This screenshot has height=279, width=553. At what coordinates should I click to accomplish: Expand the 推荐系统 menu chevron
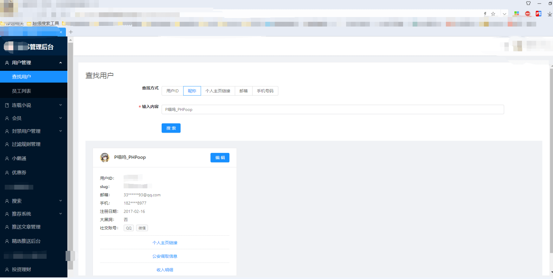tap(61, 214)
